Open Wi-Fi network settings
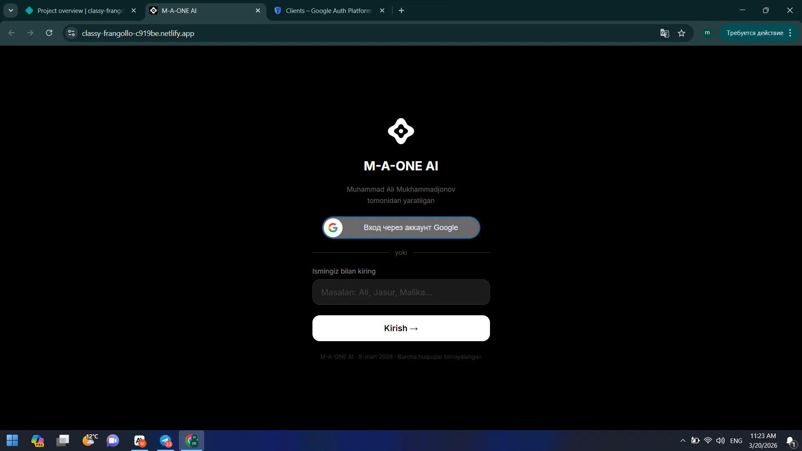 tap(708, 441)
